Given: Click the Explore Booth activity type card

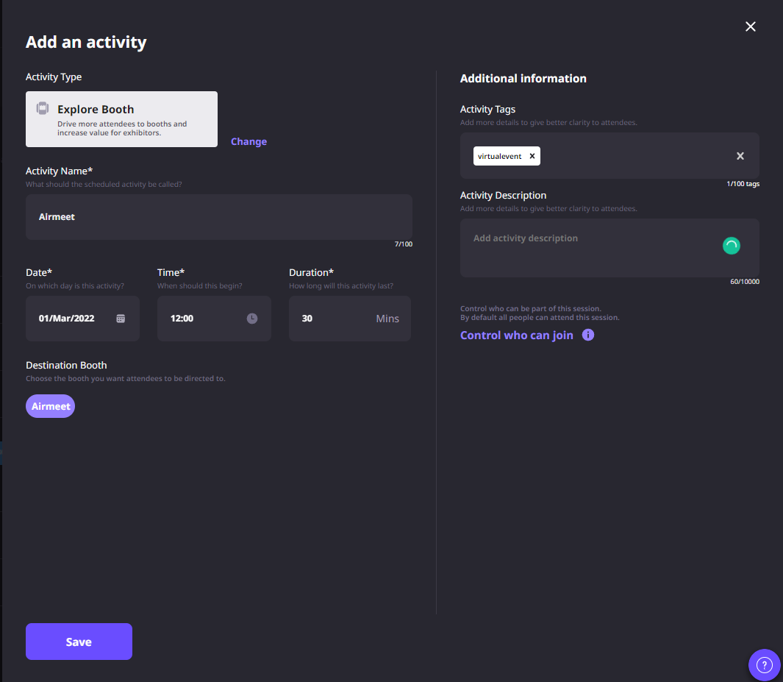Looking at the screenshot, I should coord(121,119).
